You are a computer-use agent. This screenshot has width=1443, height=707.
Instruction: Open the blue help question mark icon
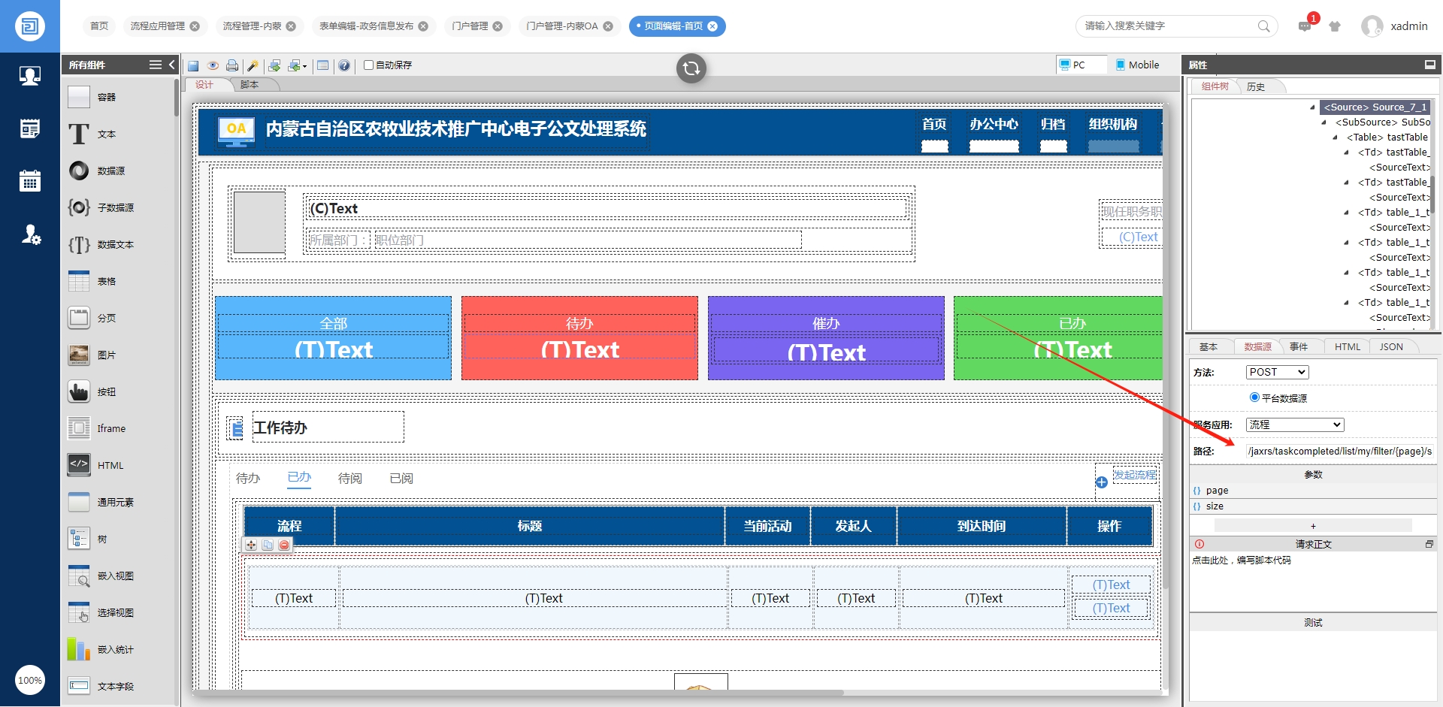pyautogui.click(x=344, y=66)
